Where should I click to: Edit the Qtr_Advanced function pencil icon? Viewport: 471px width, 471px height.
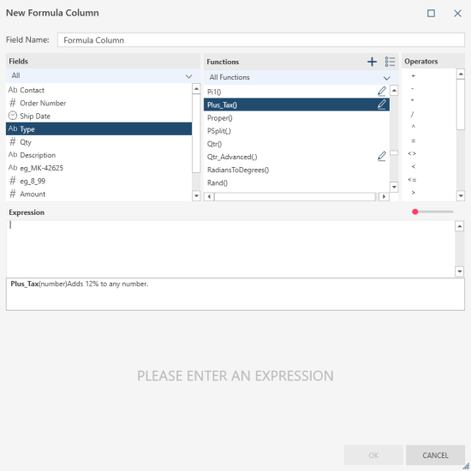[x=381, y=157]
